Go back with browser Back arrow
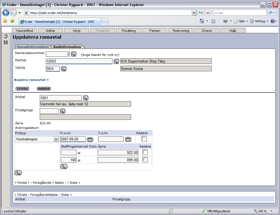The image size is (280, 215). click(x=6, y=13)
